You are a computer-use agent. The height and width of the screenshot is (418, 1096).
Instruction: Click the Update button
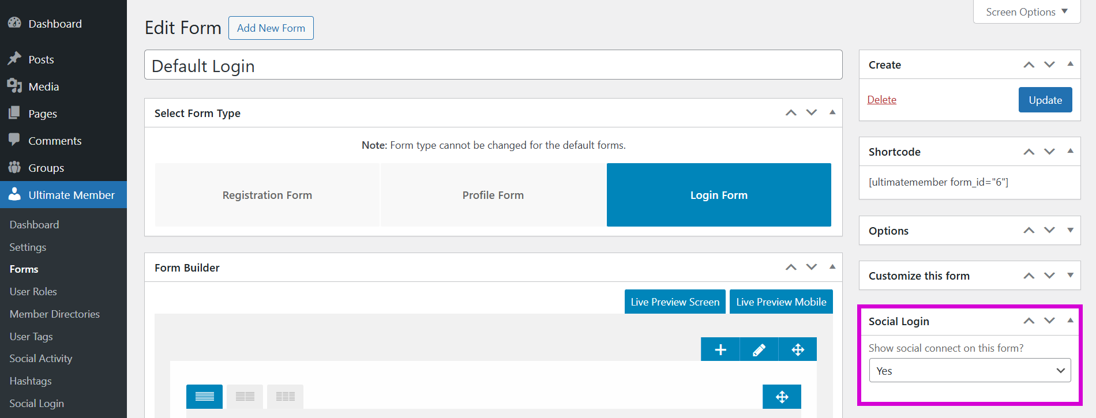pyautogui.click(x=1045, y=100)
